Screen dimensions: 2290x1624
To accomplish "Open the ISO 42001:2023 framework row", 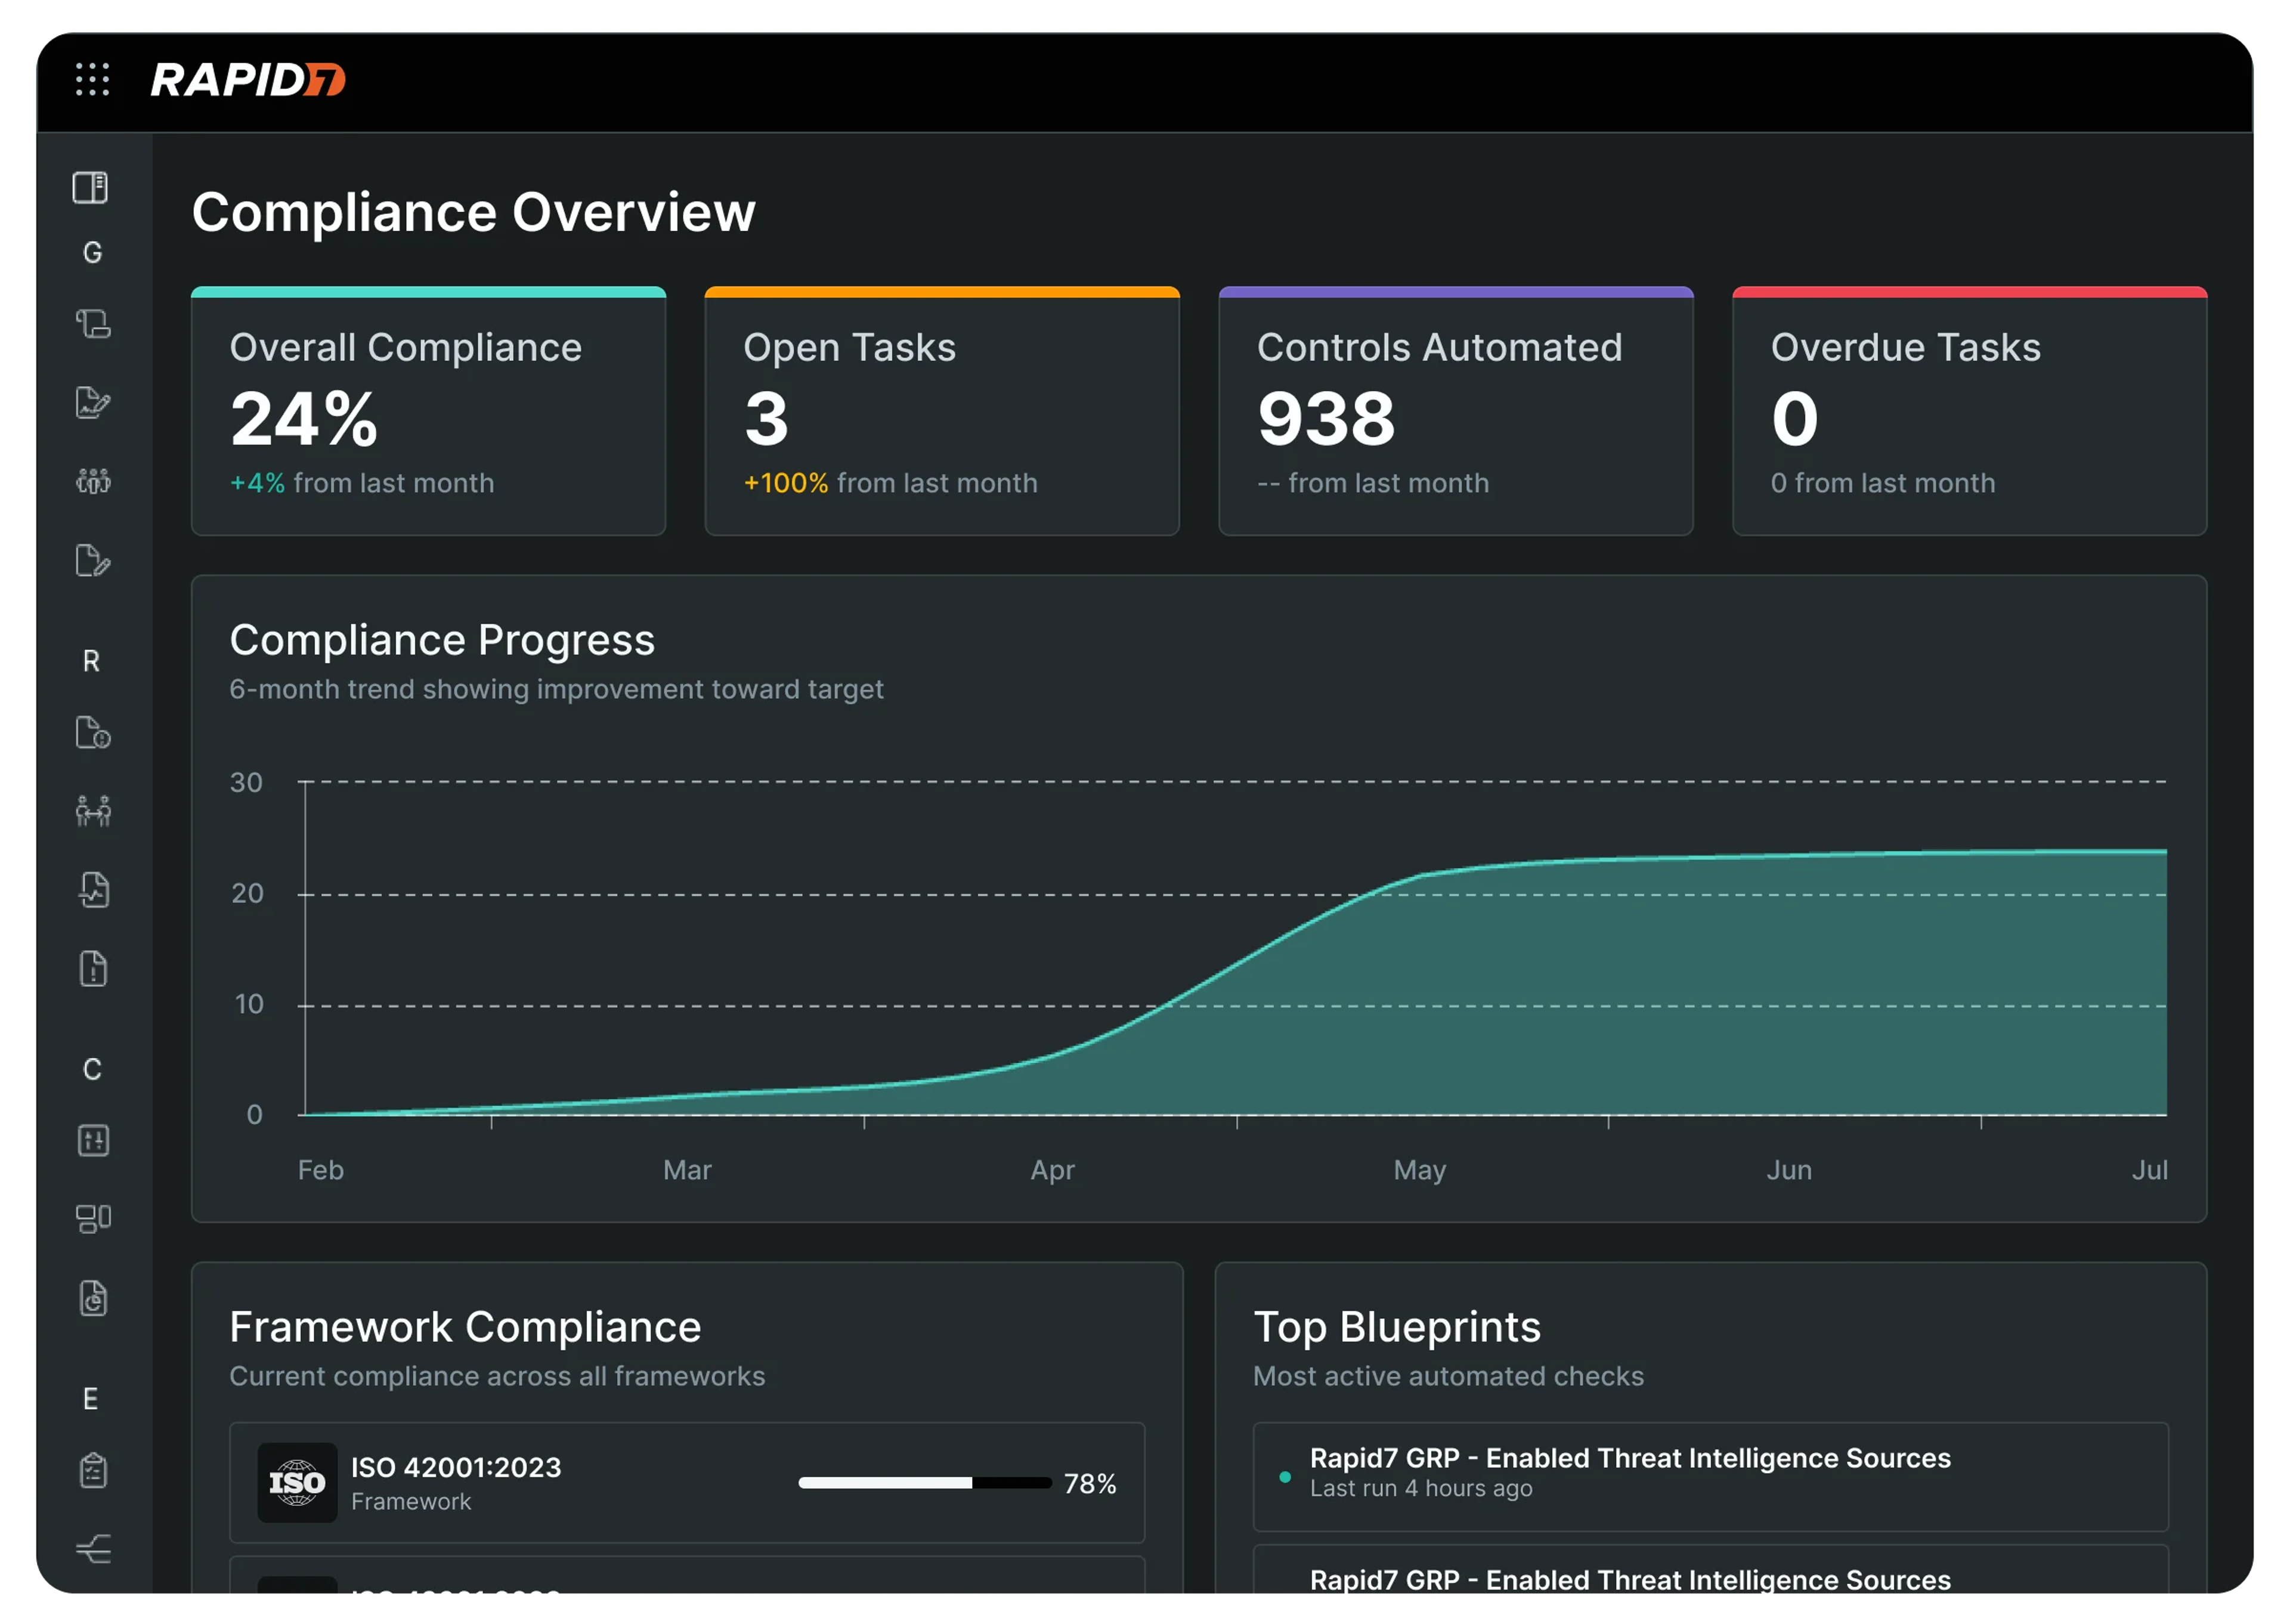I will click(687, 1482).
